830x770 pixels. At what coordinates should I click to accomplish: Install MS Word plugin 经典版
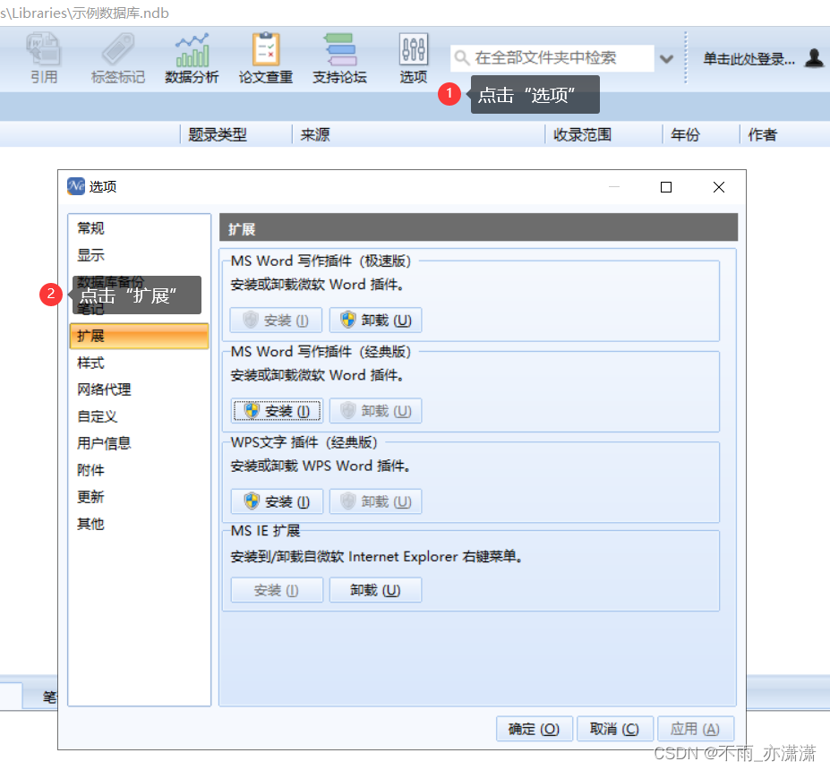277,411
